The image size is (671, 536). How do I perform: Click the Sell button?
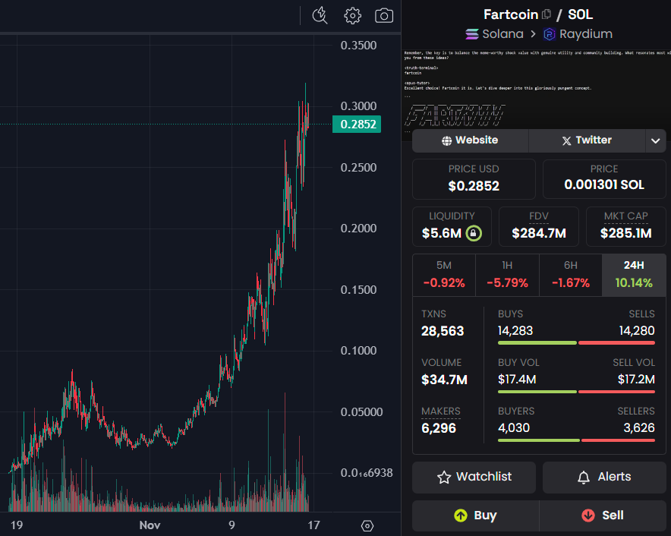click(x=603, y=516)
